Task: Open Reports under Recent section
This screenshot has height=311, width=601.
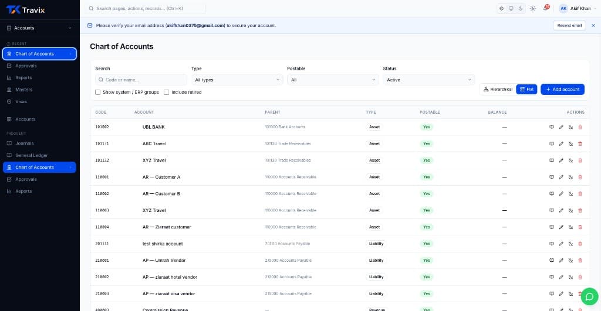Action: [x=39, y=78]
